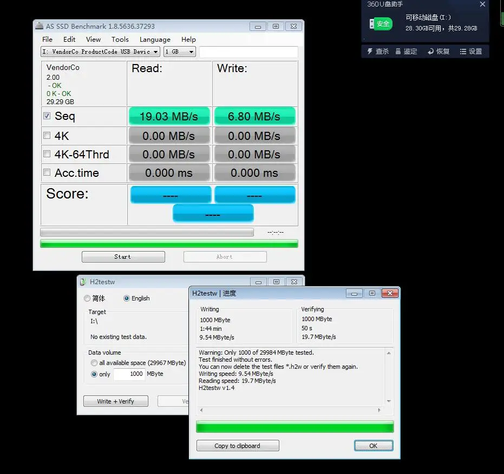Enable the Acc.time benchmark checkbox
Image resolution: width=504 pixels, height=474 pixels.
click(x=47, y=172)
